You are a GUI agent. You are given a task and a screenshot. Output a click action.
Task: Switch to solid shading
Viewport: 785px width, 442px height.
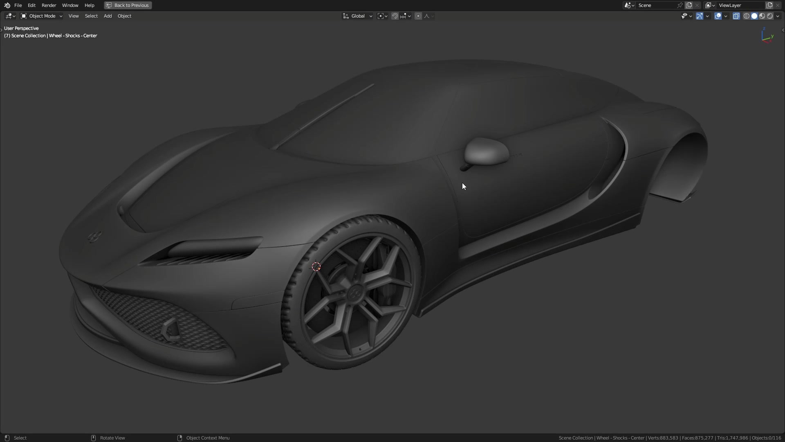[754, 16]
